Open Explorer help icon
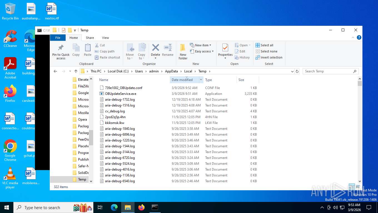378x213 pixels. coord(359,37)
